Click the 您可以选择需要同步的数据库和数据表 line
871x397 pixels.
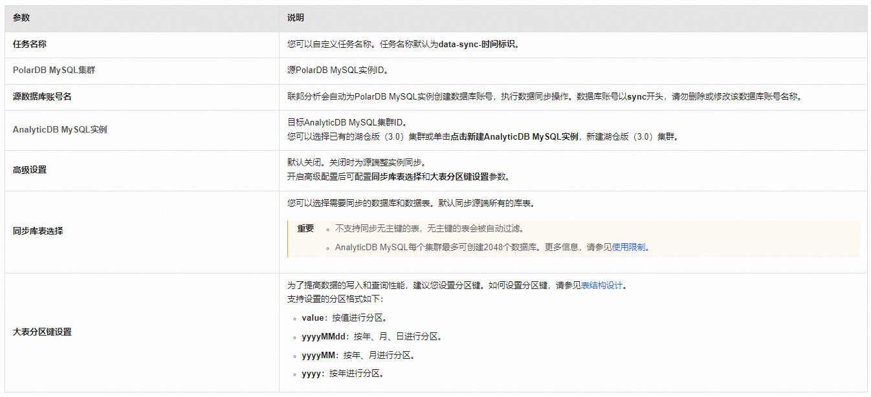411,203
